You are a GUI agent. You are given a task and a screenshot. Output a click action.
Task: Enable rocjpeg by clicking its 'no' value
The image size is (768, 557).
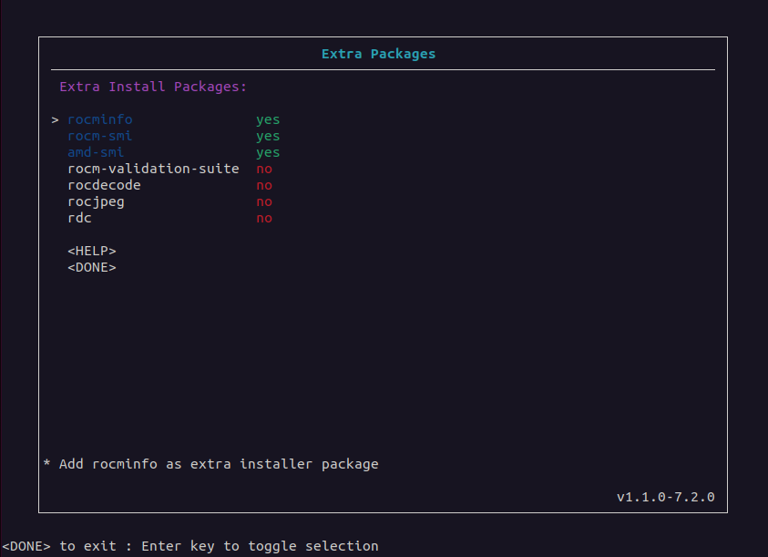coord(264,201)
